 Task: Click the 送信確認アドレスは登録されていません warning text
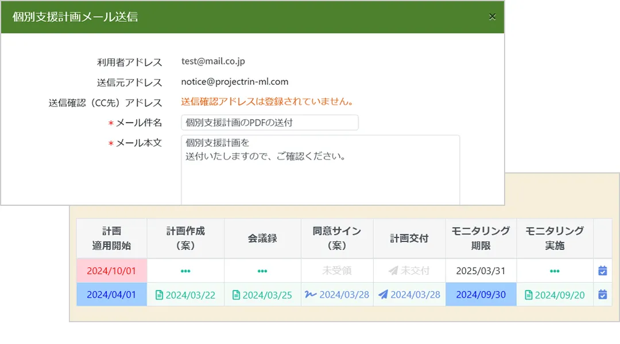268,101
